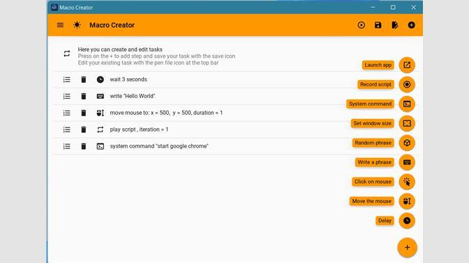This screenshot has width=469, height=263.
Task: Select the Click on mouse label
Action: click(x=373, y=182)
